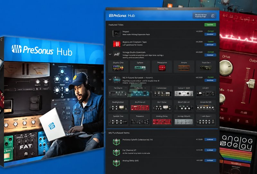Image resolution: width=257 pixels, height=174 pixels.
Task: Open the Impact expansion pack icon
Action: coord(116,33)
